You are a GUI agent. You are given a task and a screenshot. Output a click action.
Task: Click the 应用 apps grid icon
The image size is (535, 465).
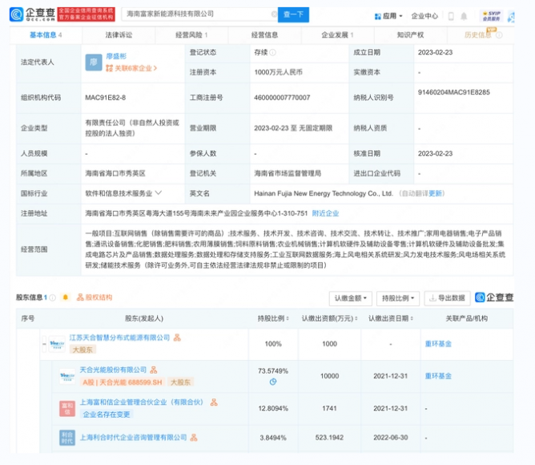[x=379, y=15]
